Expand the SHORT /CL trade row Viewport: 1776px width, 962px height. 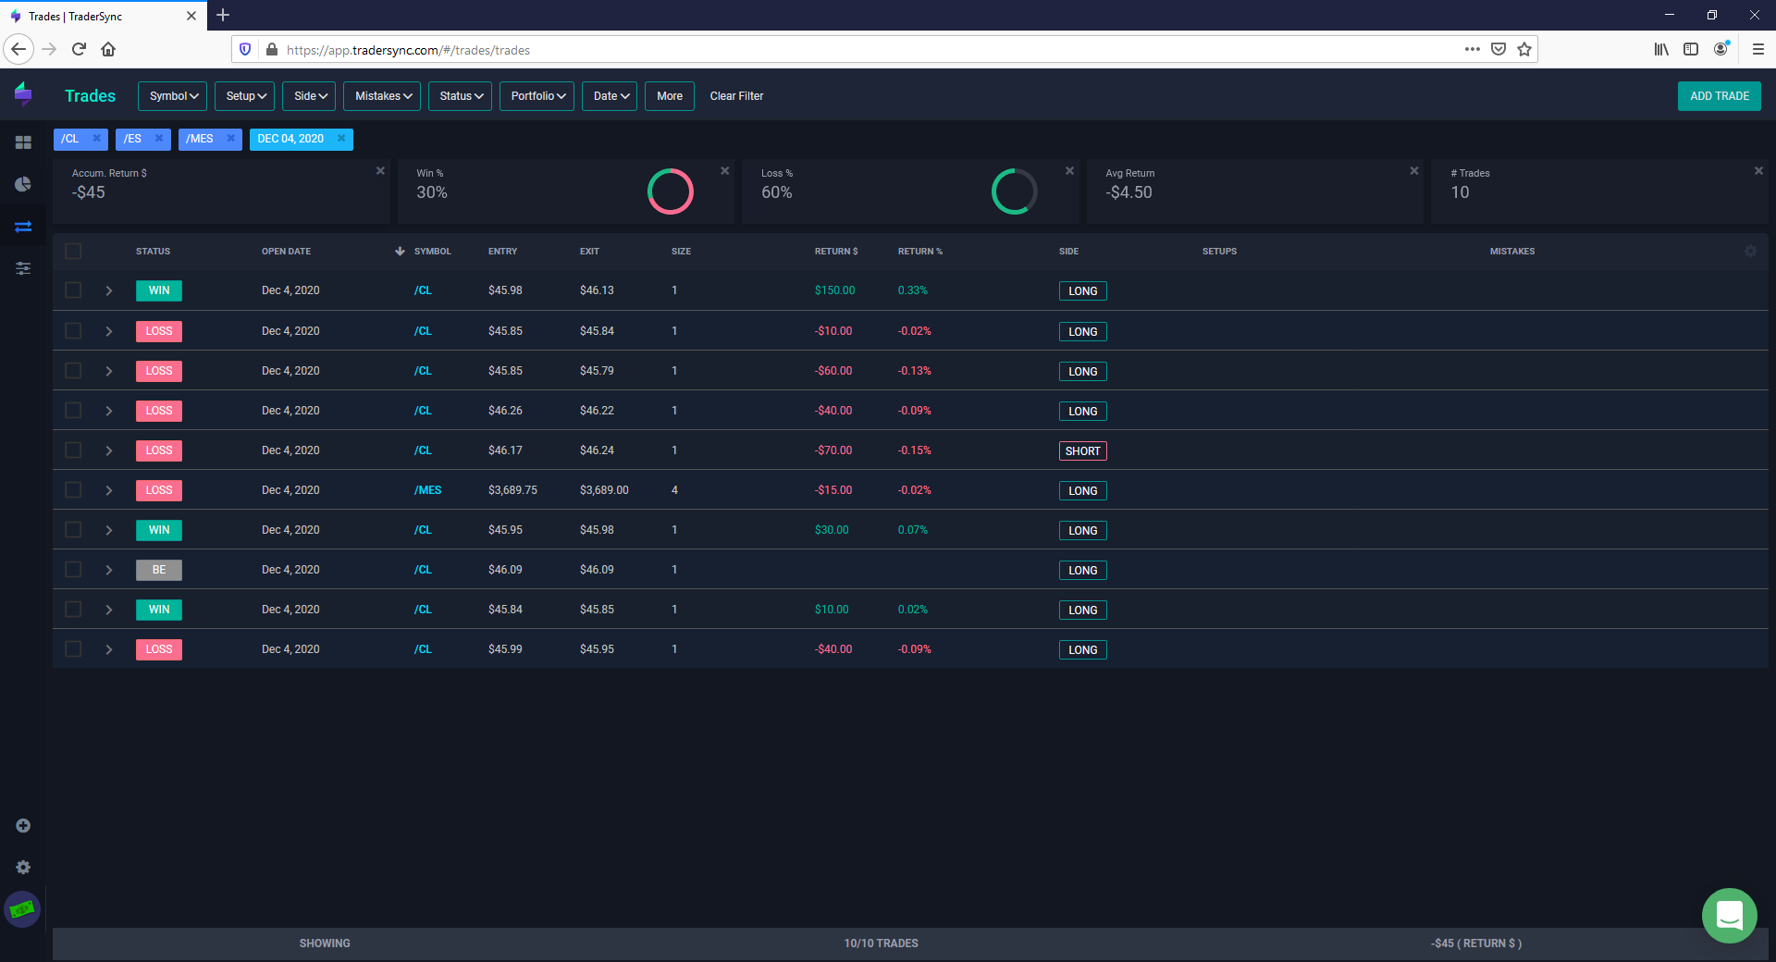(x=109, y=450)
